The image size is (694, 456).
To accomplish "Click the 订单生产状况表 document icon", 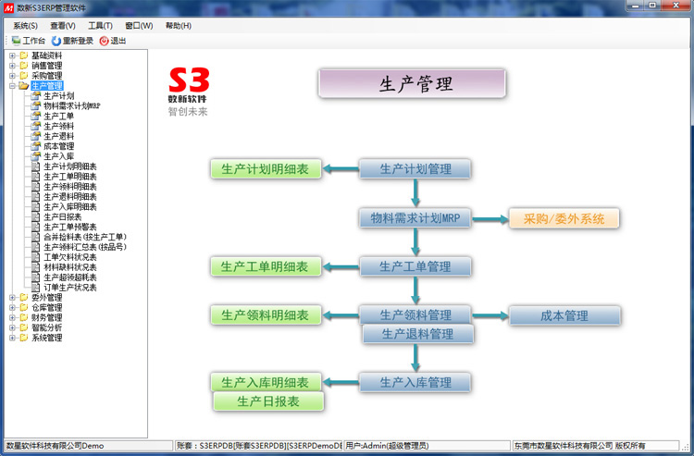I will point(36,288).
